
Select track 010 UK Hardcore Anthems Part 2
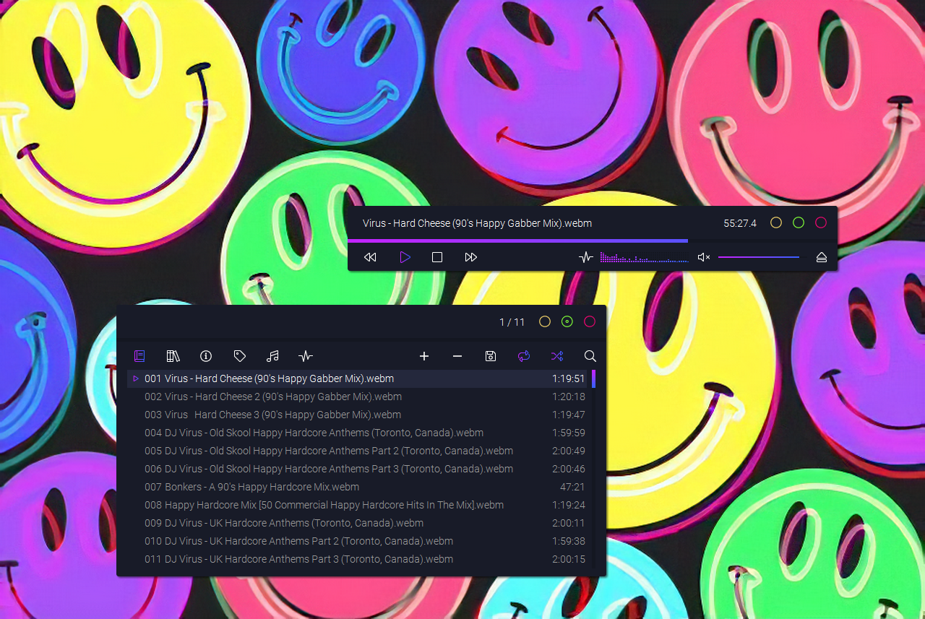tap(358, 541)
